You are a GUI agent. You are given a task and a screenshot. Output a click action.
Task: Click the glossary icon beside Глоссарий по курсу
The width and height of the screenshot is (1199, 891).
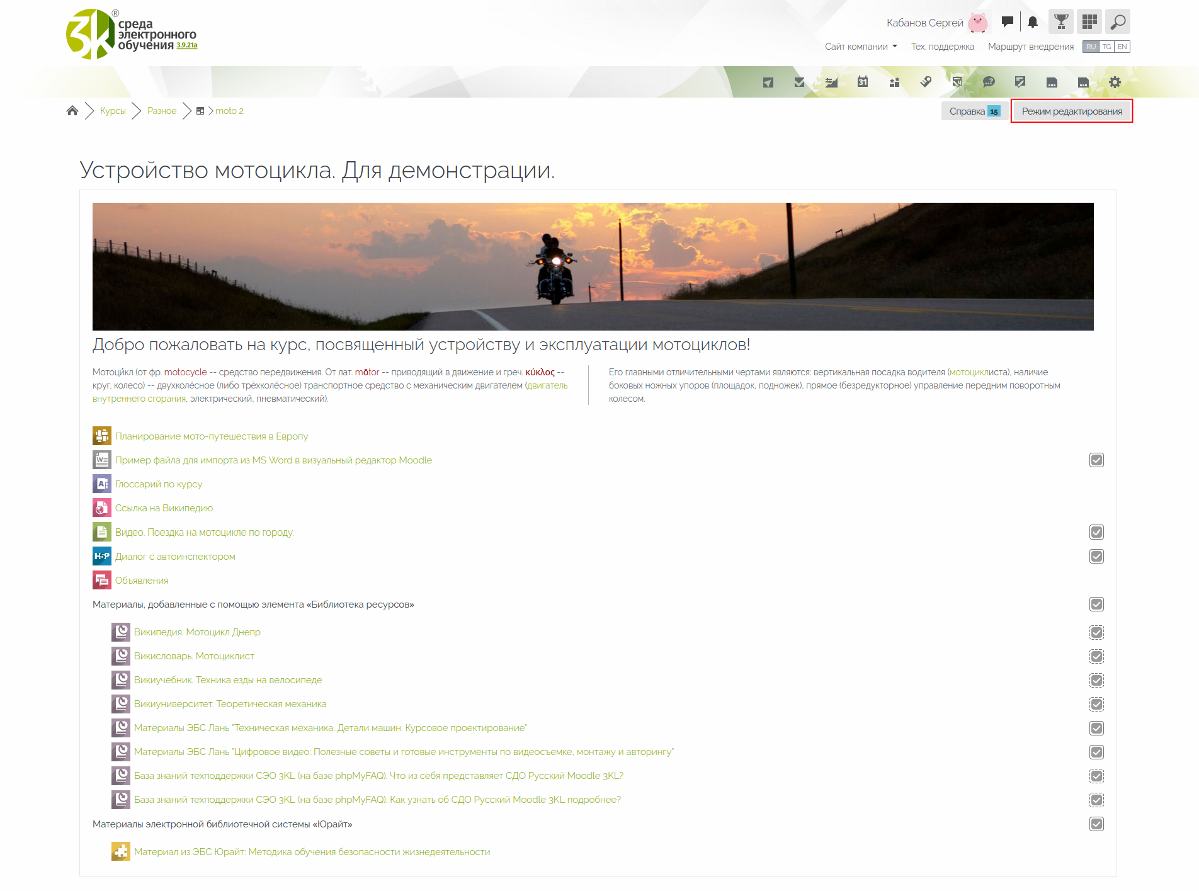tap(102, 484)
